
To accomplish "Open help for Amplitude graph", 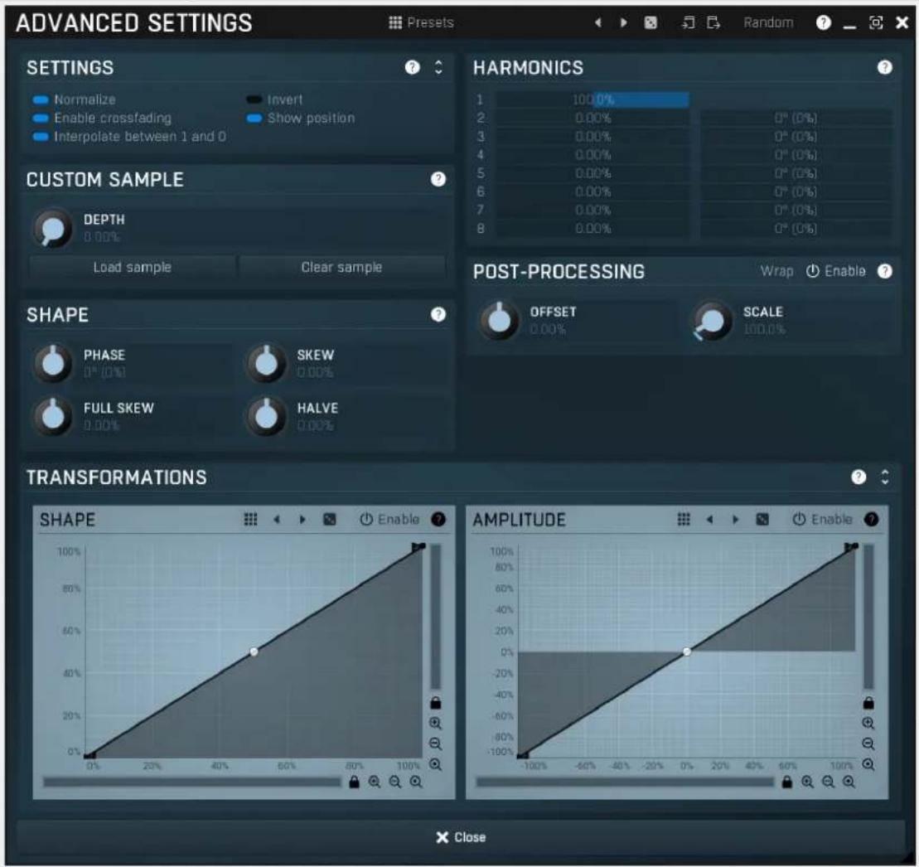I will [872, 519].
